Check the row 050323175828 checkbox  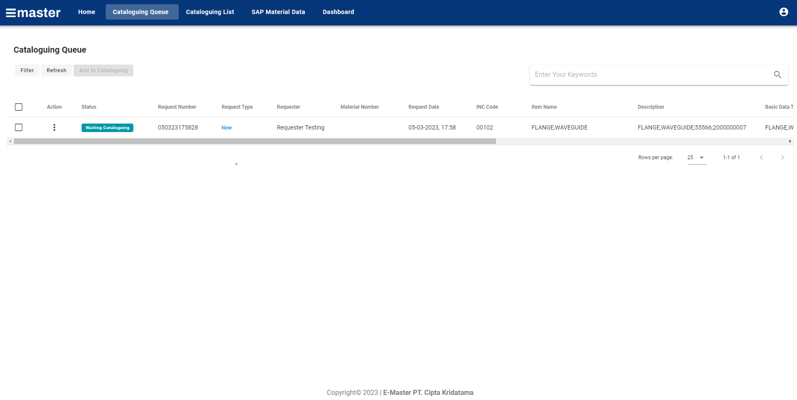[x=19, y=127]
